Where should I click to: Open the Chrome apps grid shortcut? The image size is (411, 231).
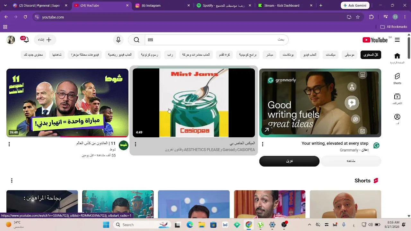click(5, 27)
